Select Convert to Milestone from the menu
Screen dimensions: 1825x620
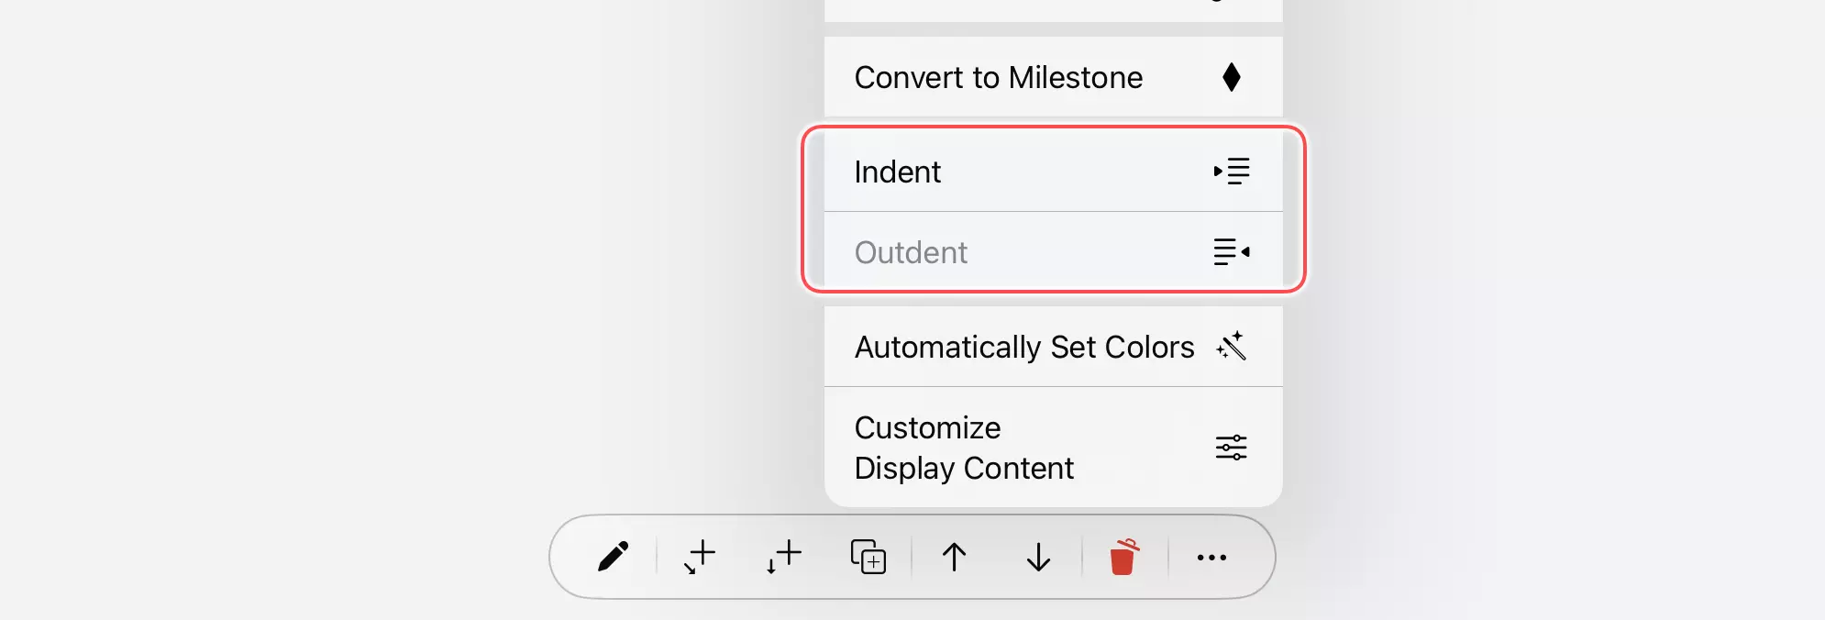[x=998, y=77]
